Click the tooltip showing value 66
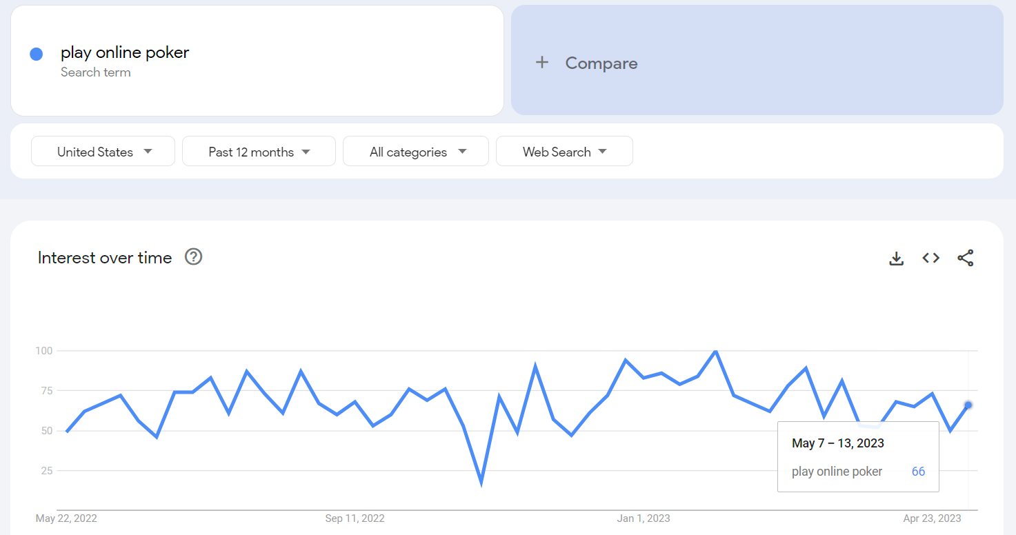Screen dimensions: 1016x535 (858, 456)
